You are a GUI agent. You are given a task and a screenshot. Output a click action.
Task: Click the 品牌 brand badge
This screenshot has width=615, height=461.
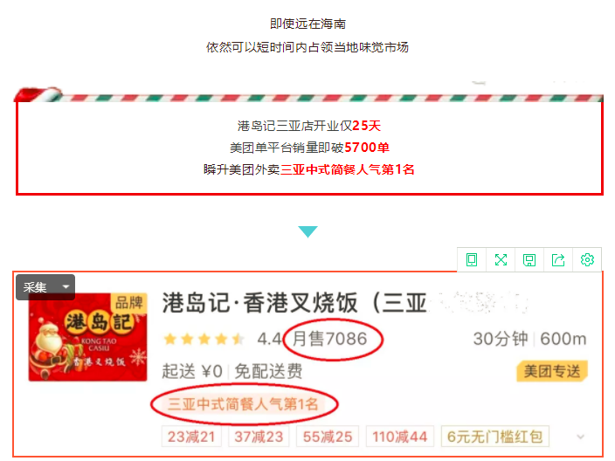coord(129,303)
